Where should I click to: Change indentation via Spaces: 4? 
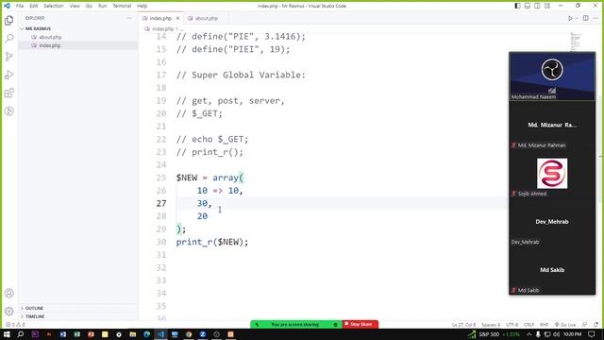[491, 325]
